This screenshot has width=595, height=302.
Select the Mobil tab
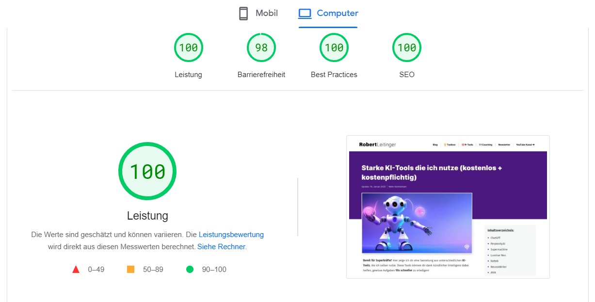tap(257, 13)
